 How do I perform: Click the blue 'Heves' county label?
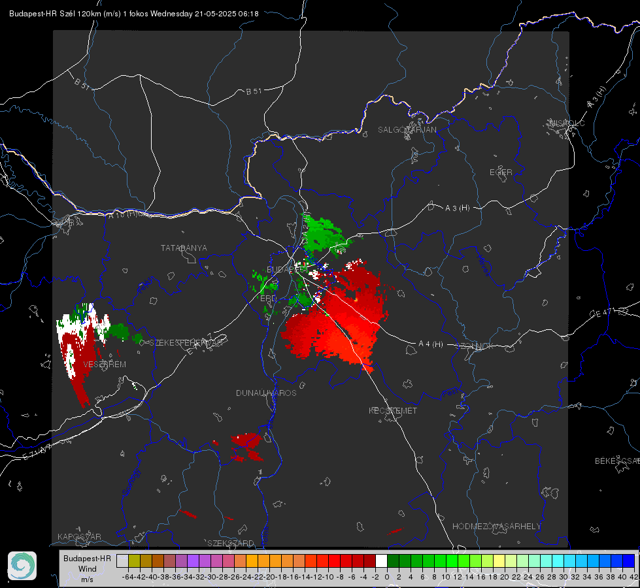pos(483,265)
